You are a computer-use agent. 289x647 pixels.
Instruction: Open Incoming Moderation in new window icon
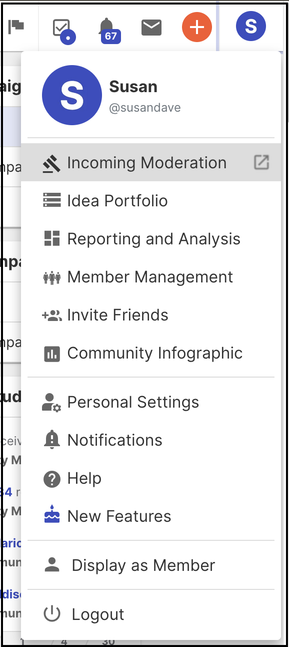tap(261, 162)
